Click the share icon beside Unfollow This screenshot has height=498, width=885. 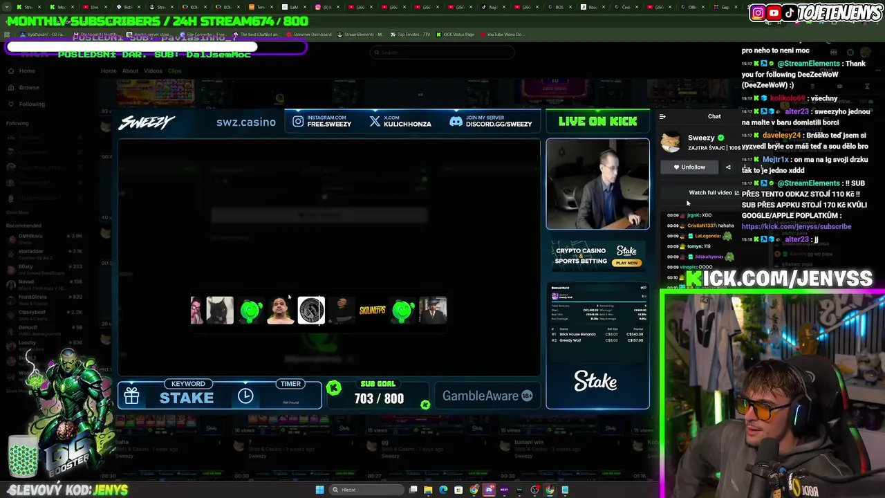728,167
